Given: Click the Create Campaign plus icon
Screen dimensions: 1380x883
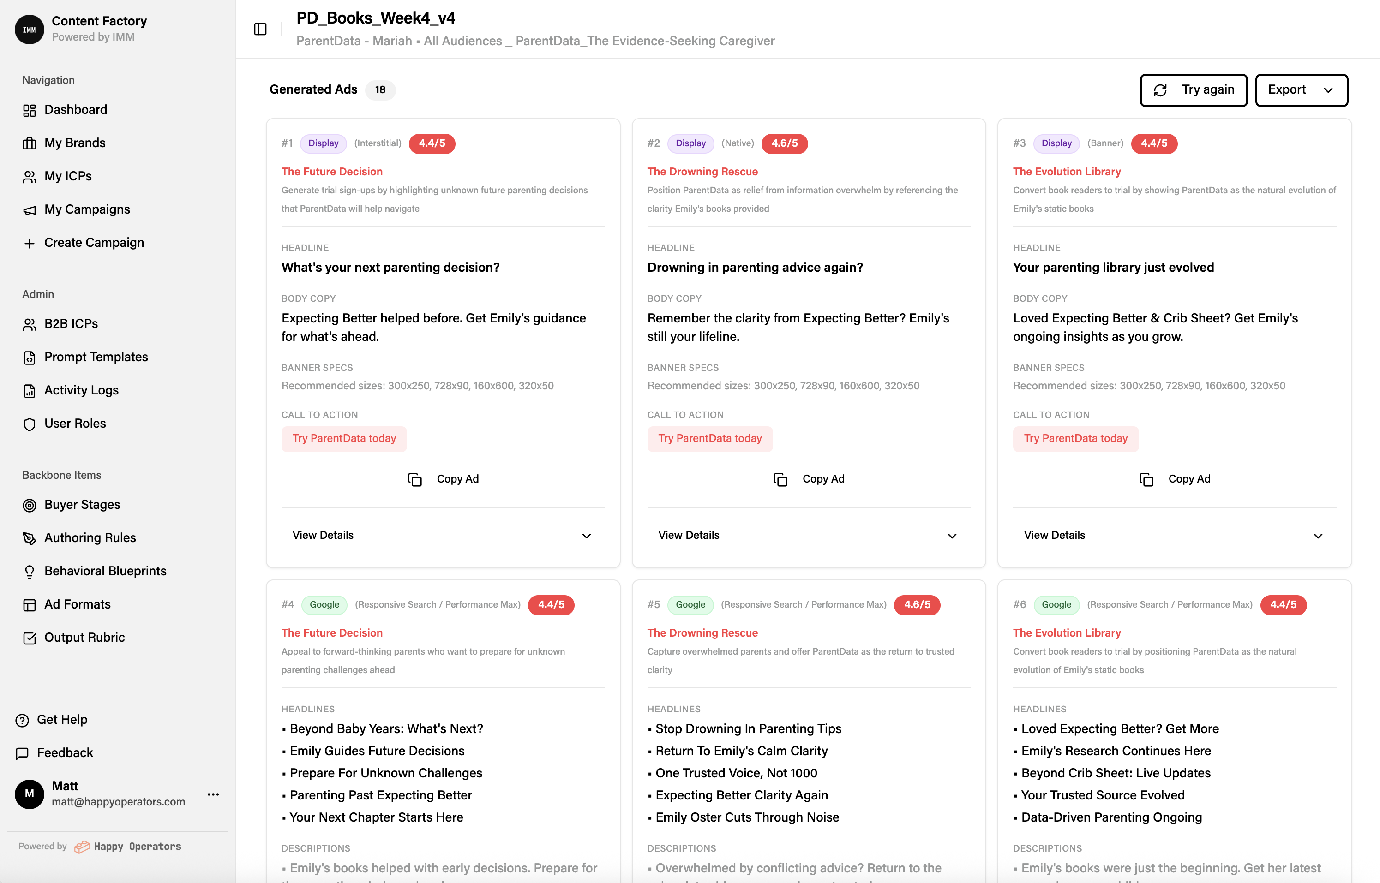Looking at the screenshot, I should [x=30, y=243].
